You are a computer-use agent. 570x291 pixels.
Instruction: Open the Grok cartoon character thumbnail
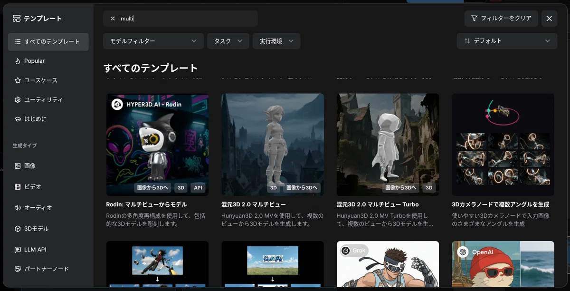coord(388,264)
